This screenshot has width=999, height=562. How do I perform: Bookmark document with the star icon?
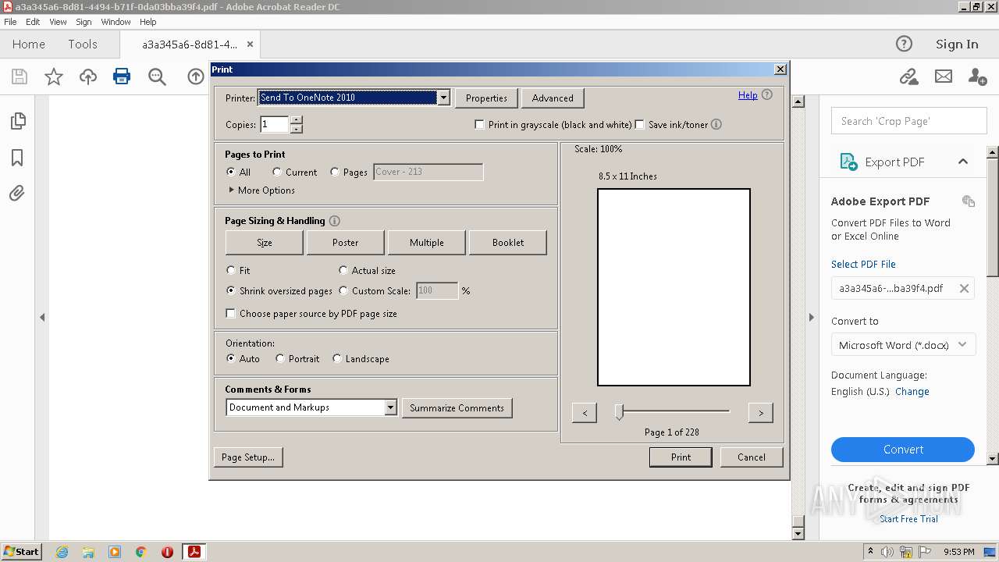pyautogui.click(x=54, y=76)
